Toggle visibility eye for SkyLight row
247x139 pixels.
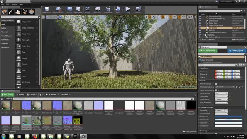coord(200,30)
